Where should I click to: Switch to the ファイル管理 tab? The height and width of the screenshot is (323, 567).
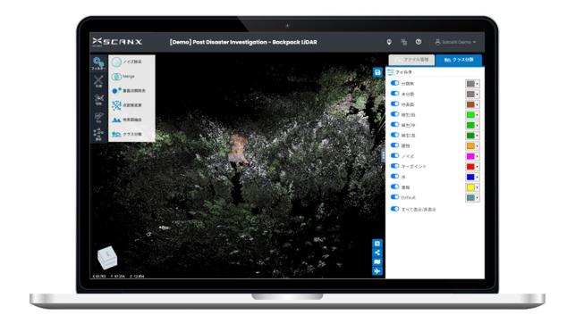[411, 60]
